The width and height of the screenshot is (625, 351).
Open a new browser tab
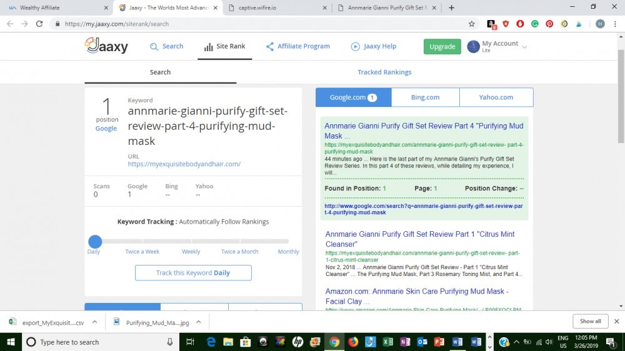point(451,7)
